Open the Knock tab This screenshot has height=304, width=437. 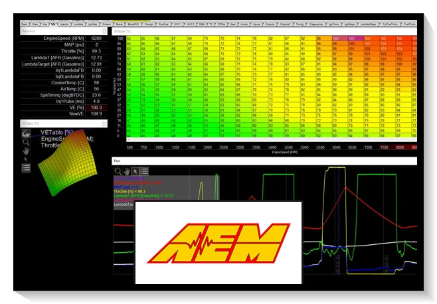point(244,25)
